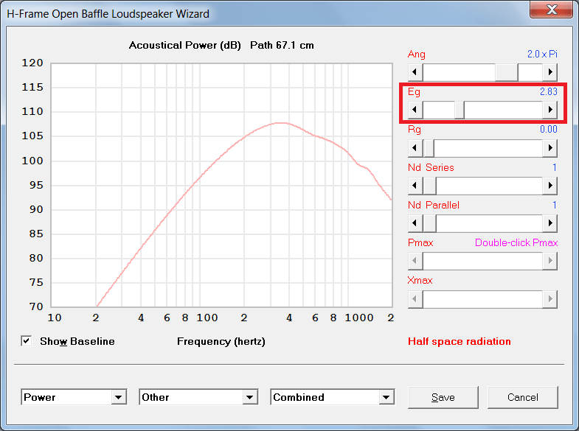Click the right arrow of the Ang scrollbar
The height and width of the screenshot is (431, 579).
pos(549,72)
